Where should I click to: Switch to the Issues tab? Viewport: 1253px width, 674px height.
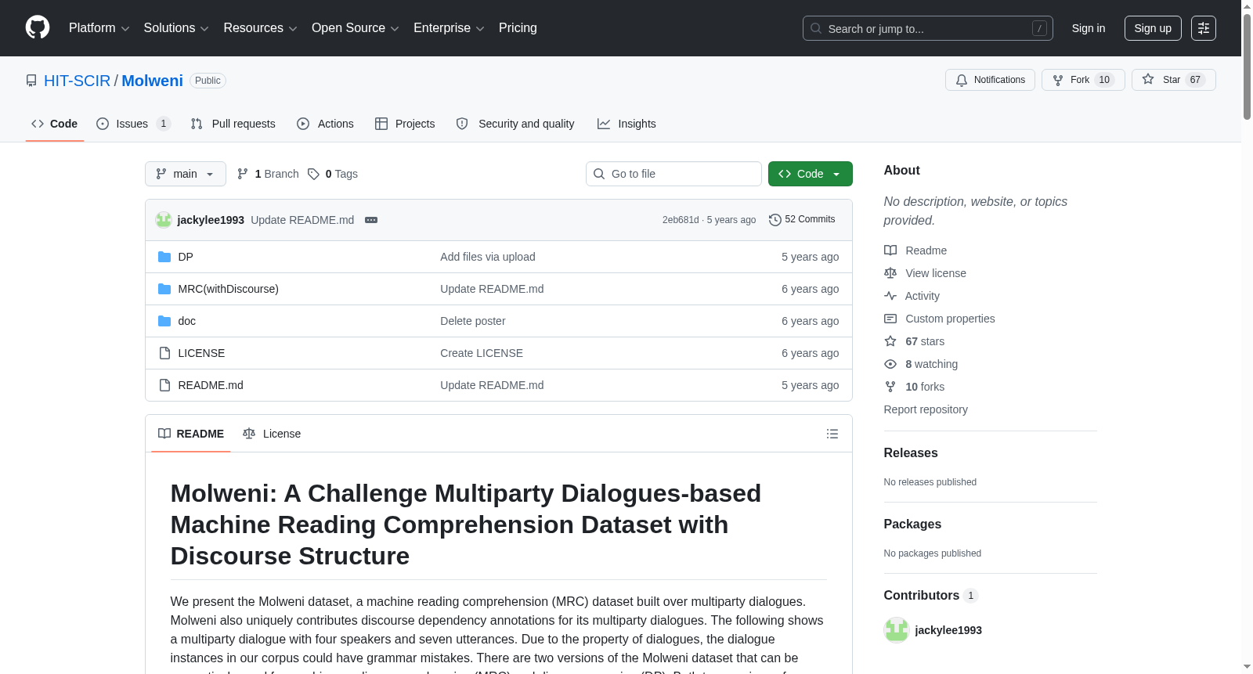[133, 124]
